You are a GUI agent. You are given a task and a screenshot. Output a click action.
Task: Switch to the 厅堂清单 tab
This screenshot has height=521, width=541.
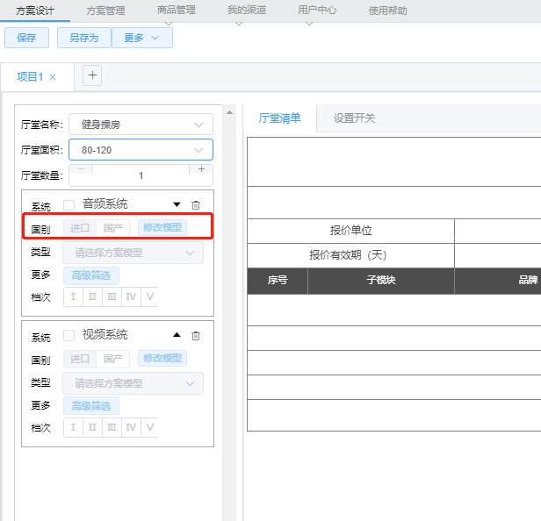click(x=279, y=118)
